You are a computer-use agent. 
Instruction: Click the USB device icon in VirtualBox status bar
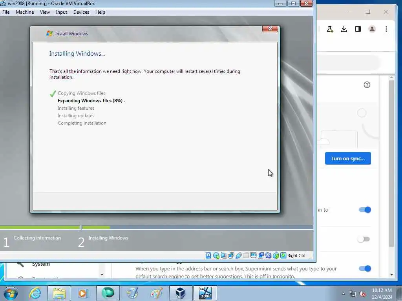click(238, 256)
